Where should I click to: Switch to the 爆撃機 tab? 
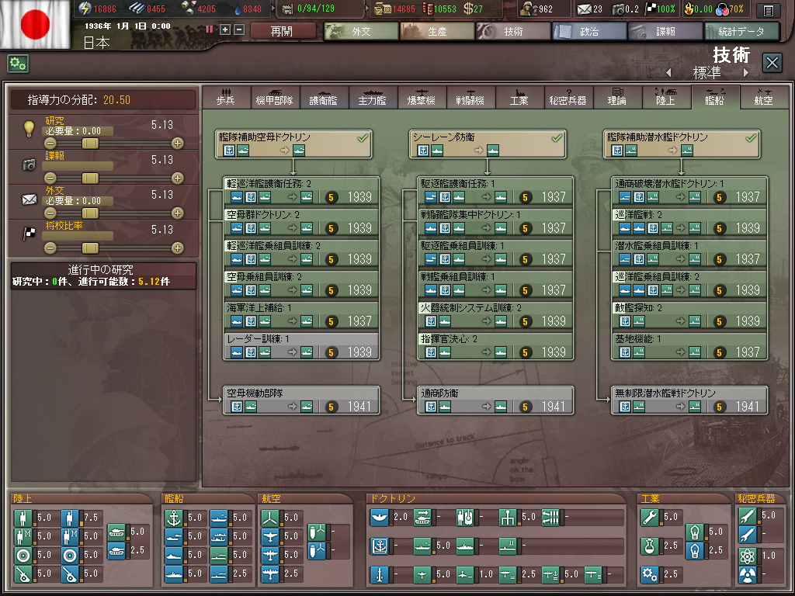click(422, 97)
